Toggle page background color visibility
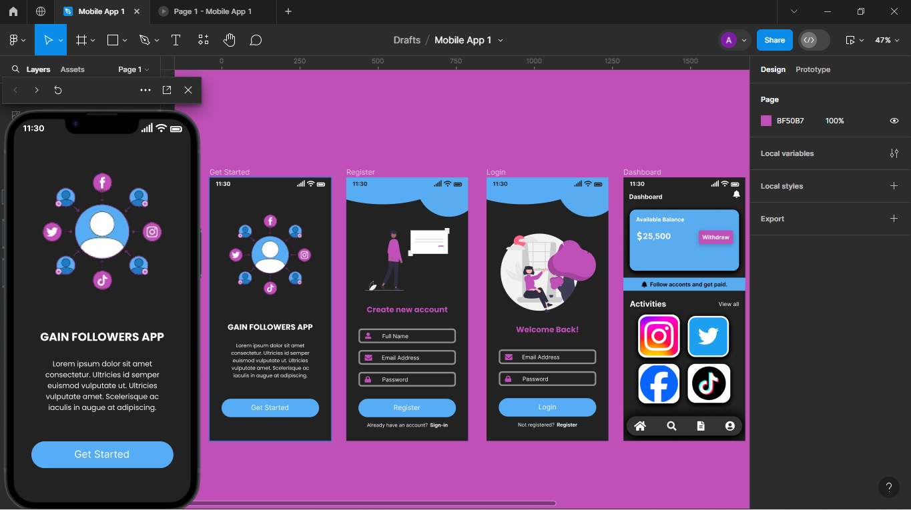911x510 pixels. click(x=894, y=121)
